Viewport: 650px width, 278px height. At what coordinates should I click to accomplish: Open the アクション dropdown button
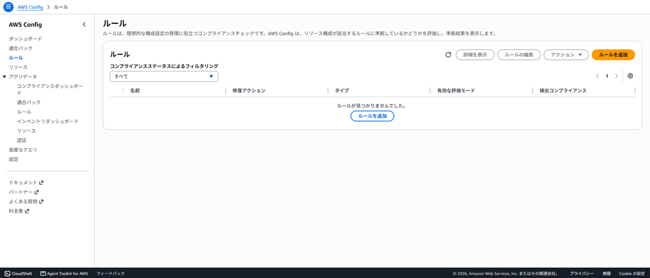(566, 54)
